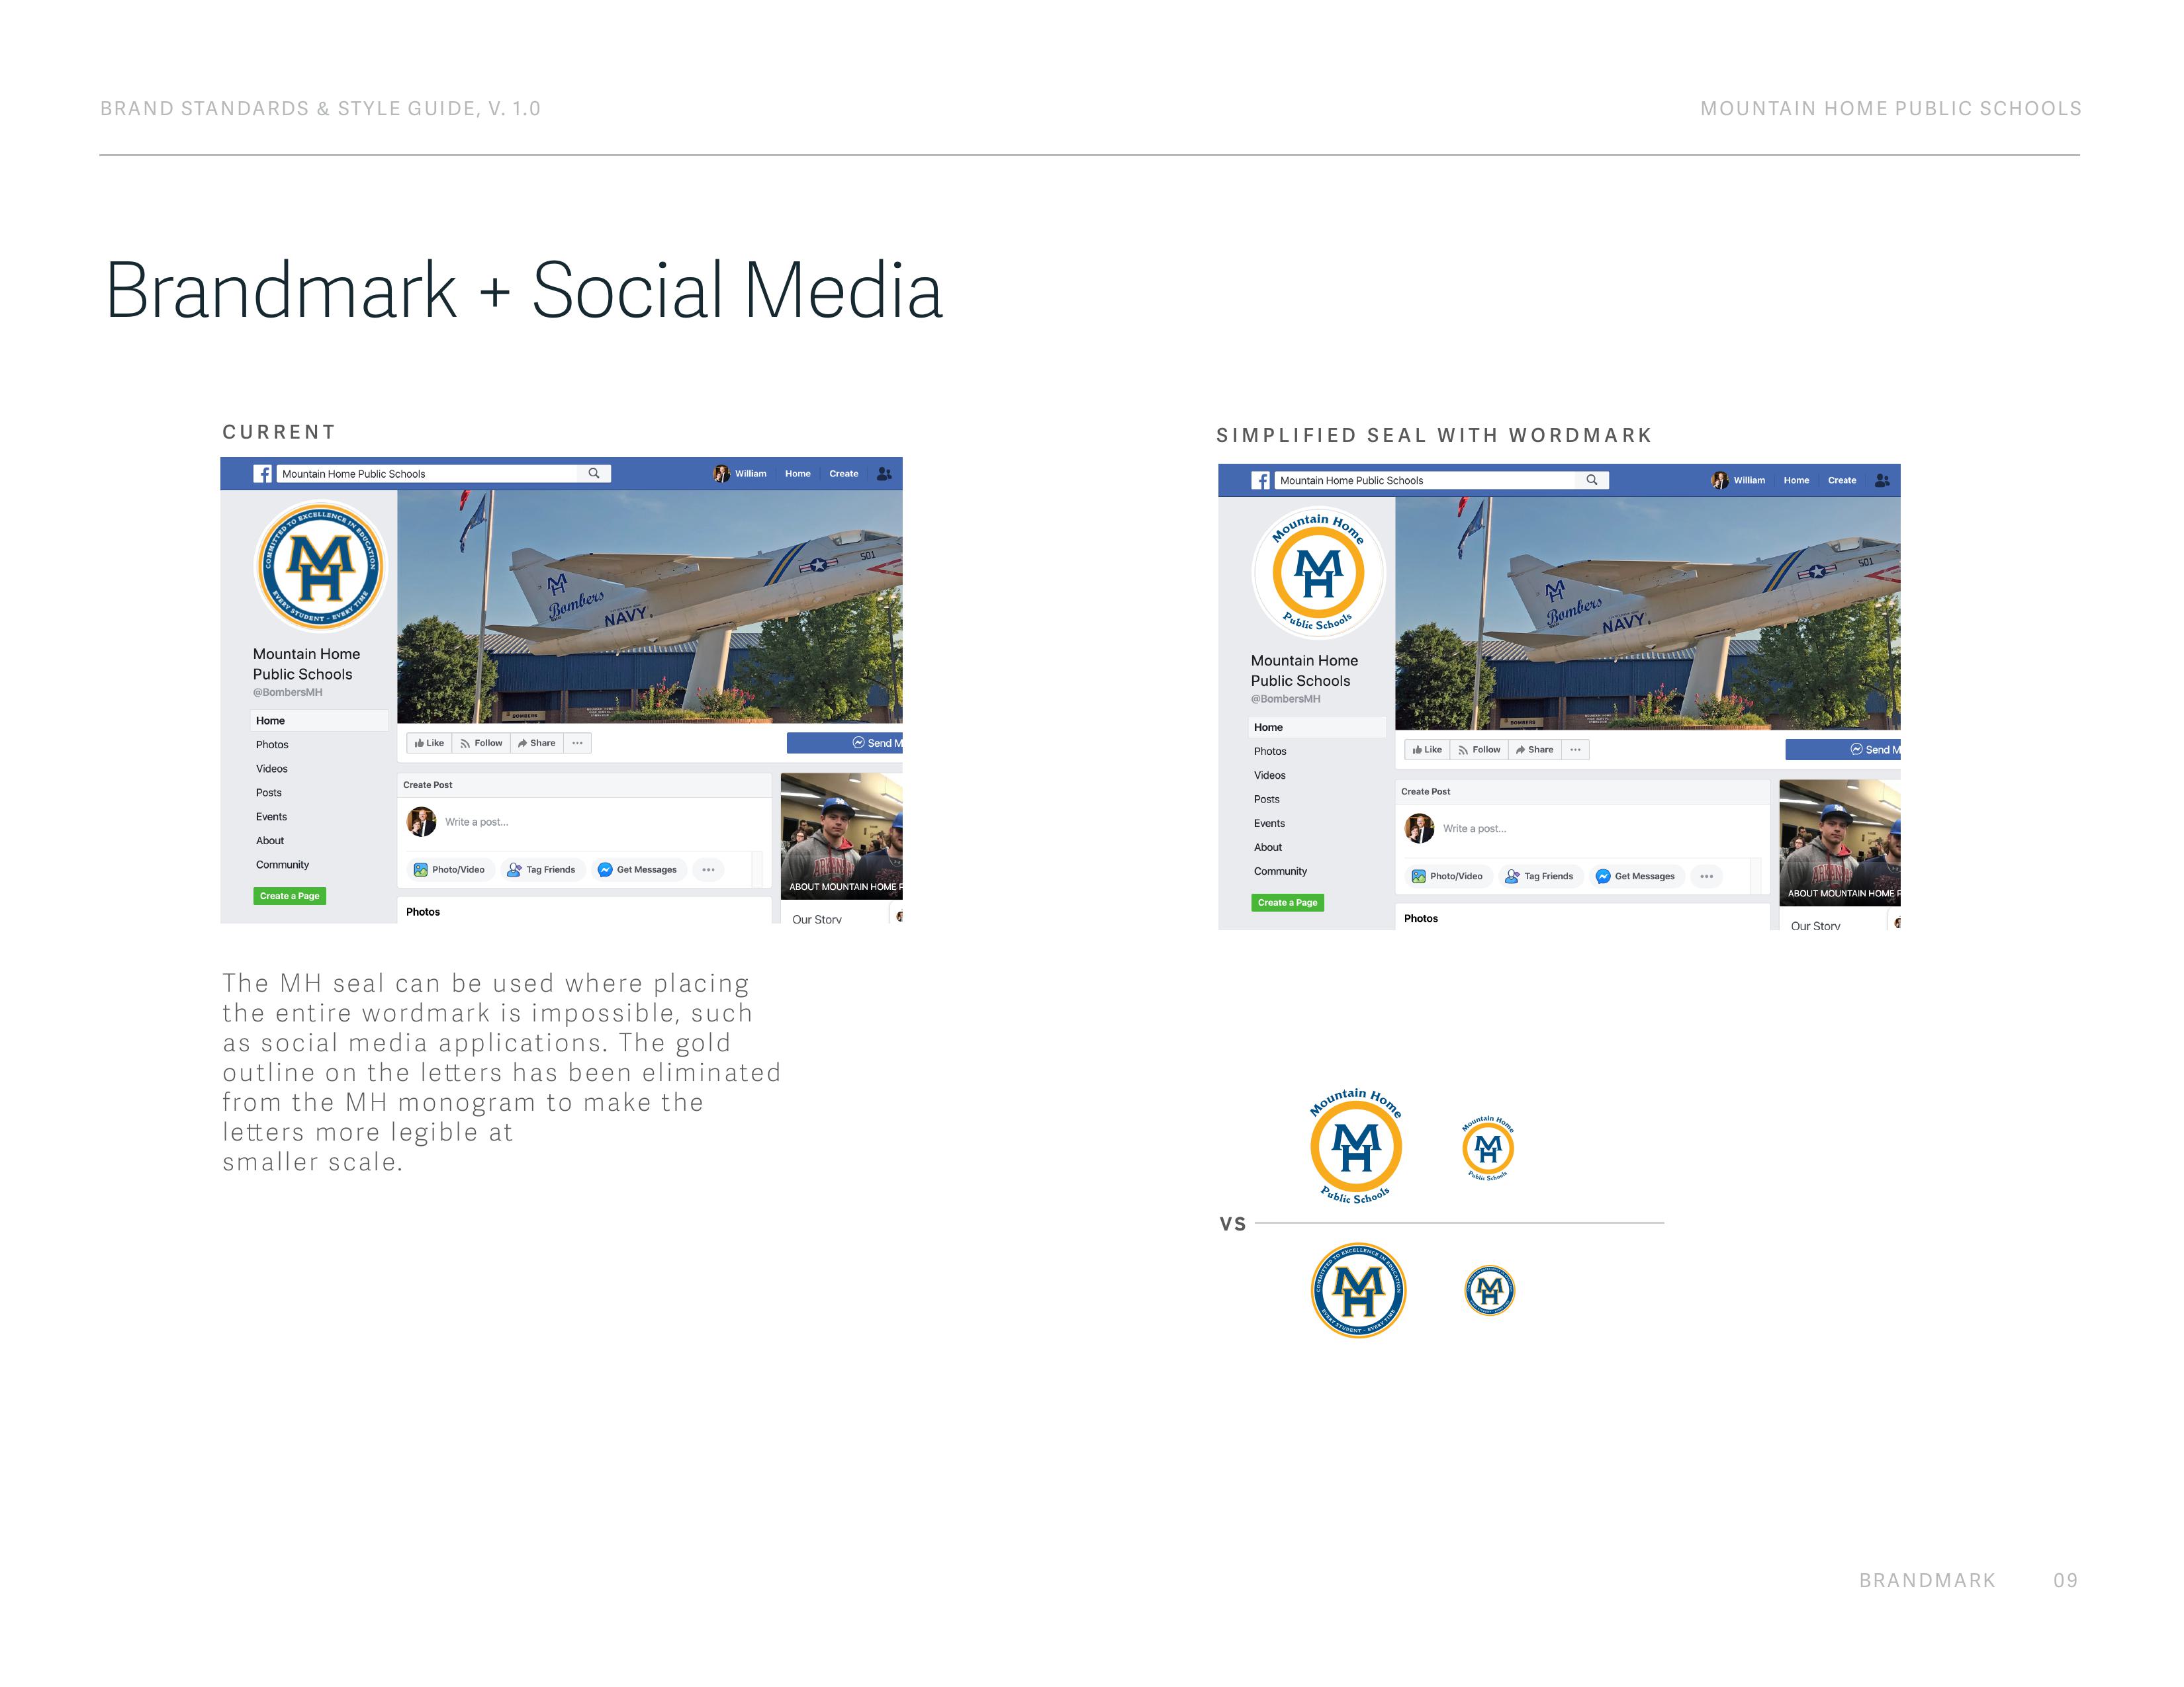Screen dimensions: 2184x1687
Task: Click the current MH seal profile picture
Action: pos(320,566)
